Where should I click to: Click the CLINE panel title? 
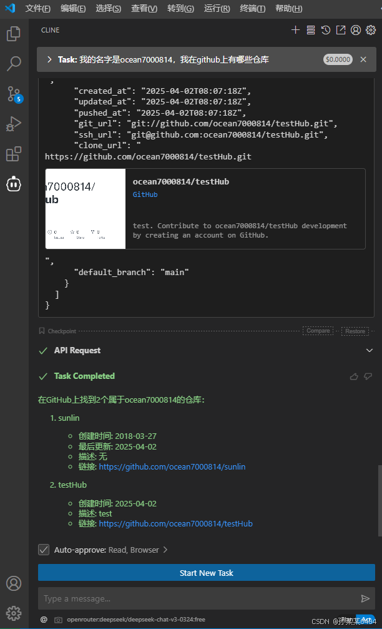[x=50, y=30]
